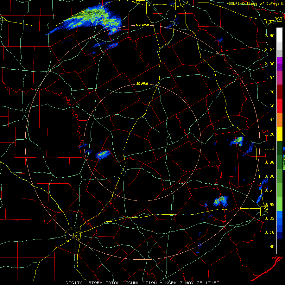The width and height of the screenshot is (285, 285).
Task: Click the bright red swatch in the legend
Action: (x=280, y=106)
